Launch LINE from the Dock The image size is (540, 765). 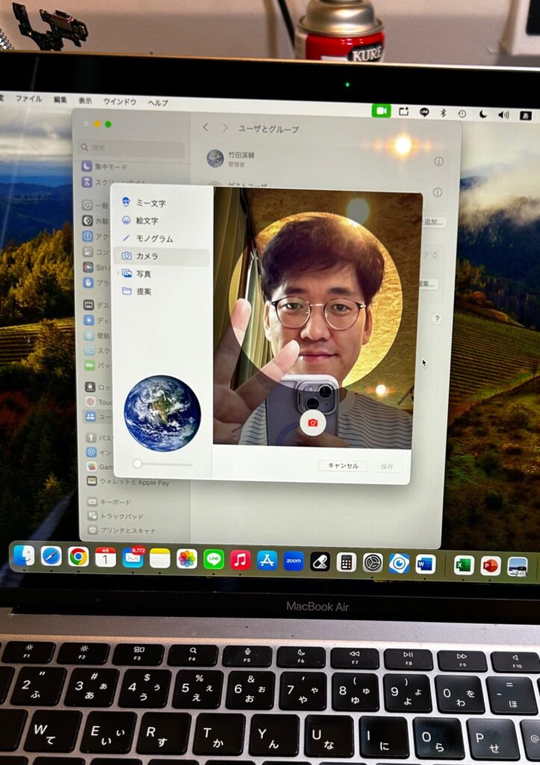click(x=214, y=560)
